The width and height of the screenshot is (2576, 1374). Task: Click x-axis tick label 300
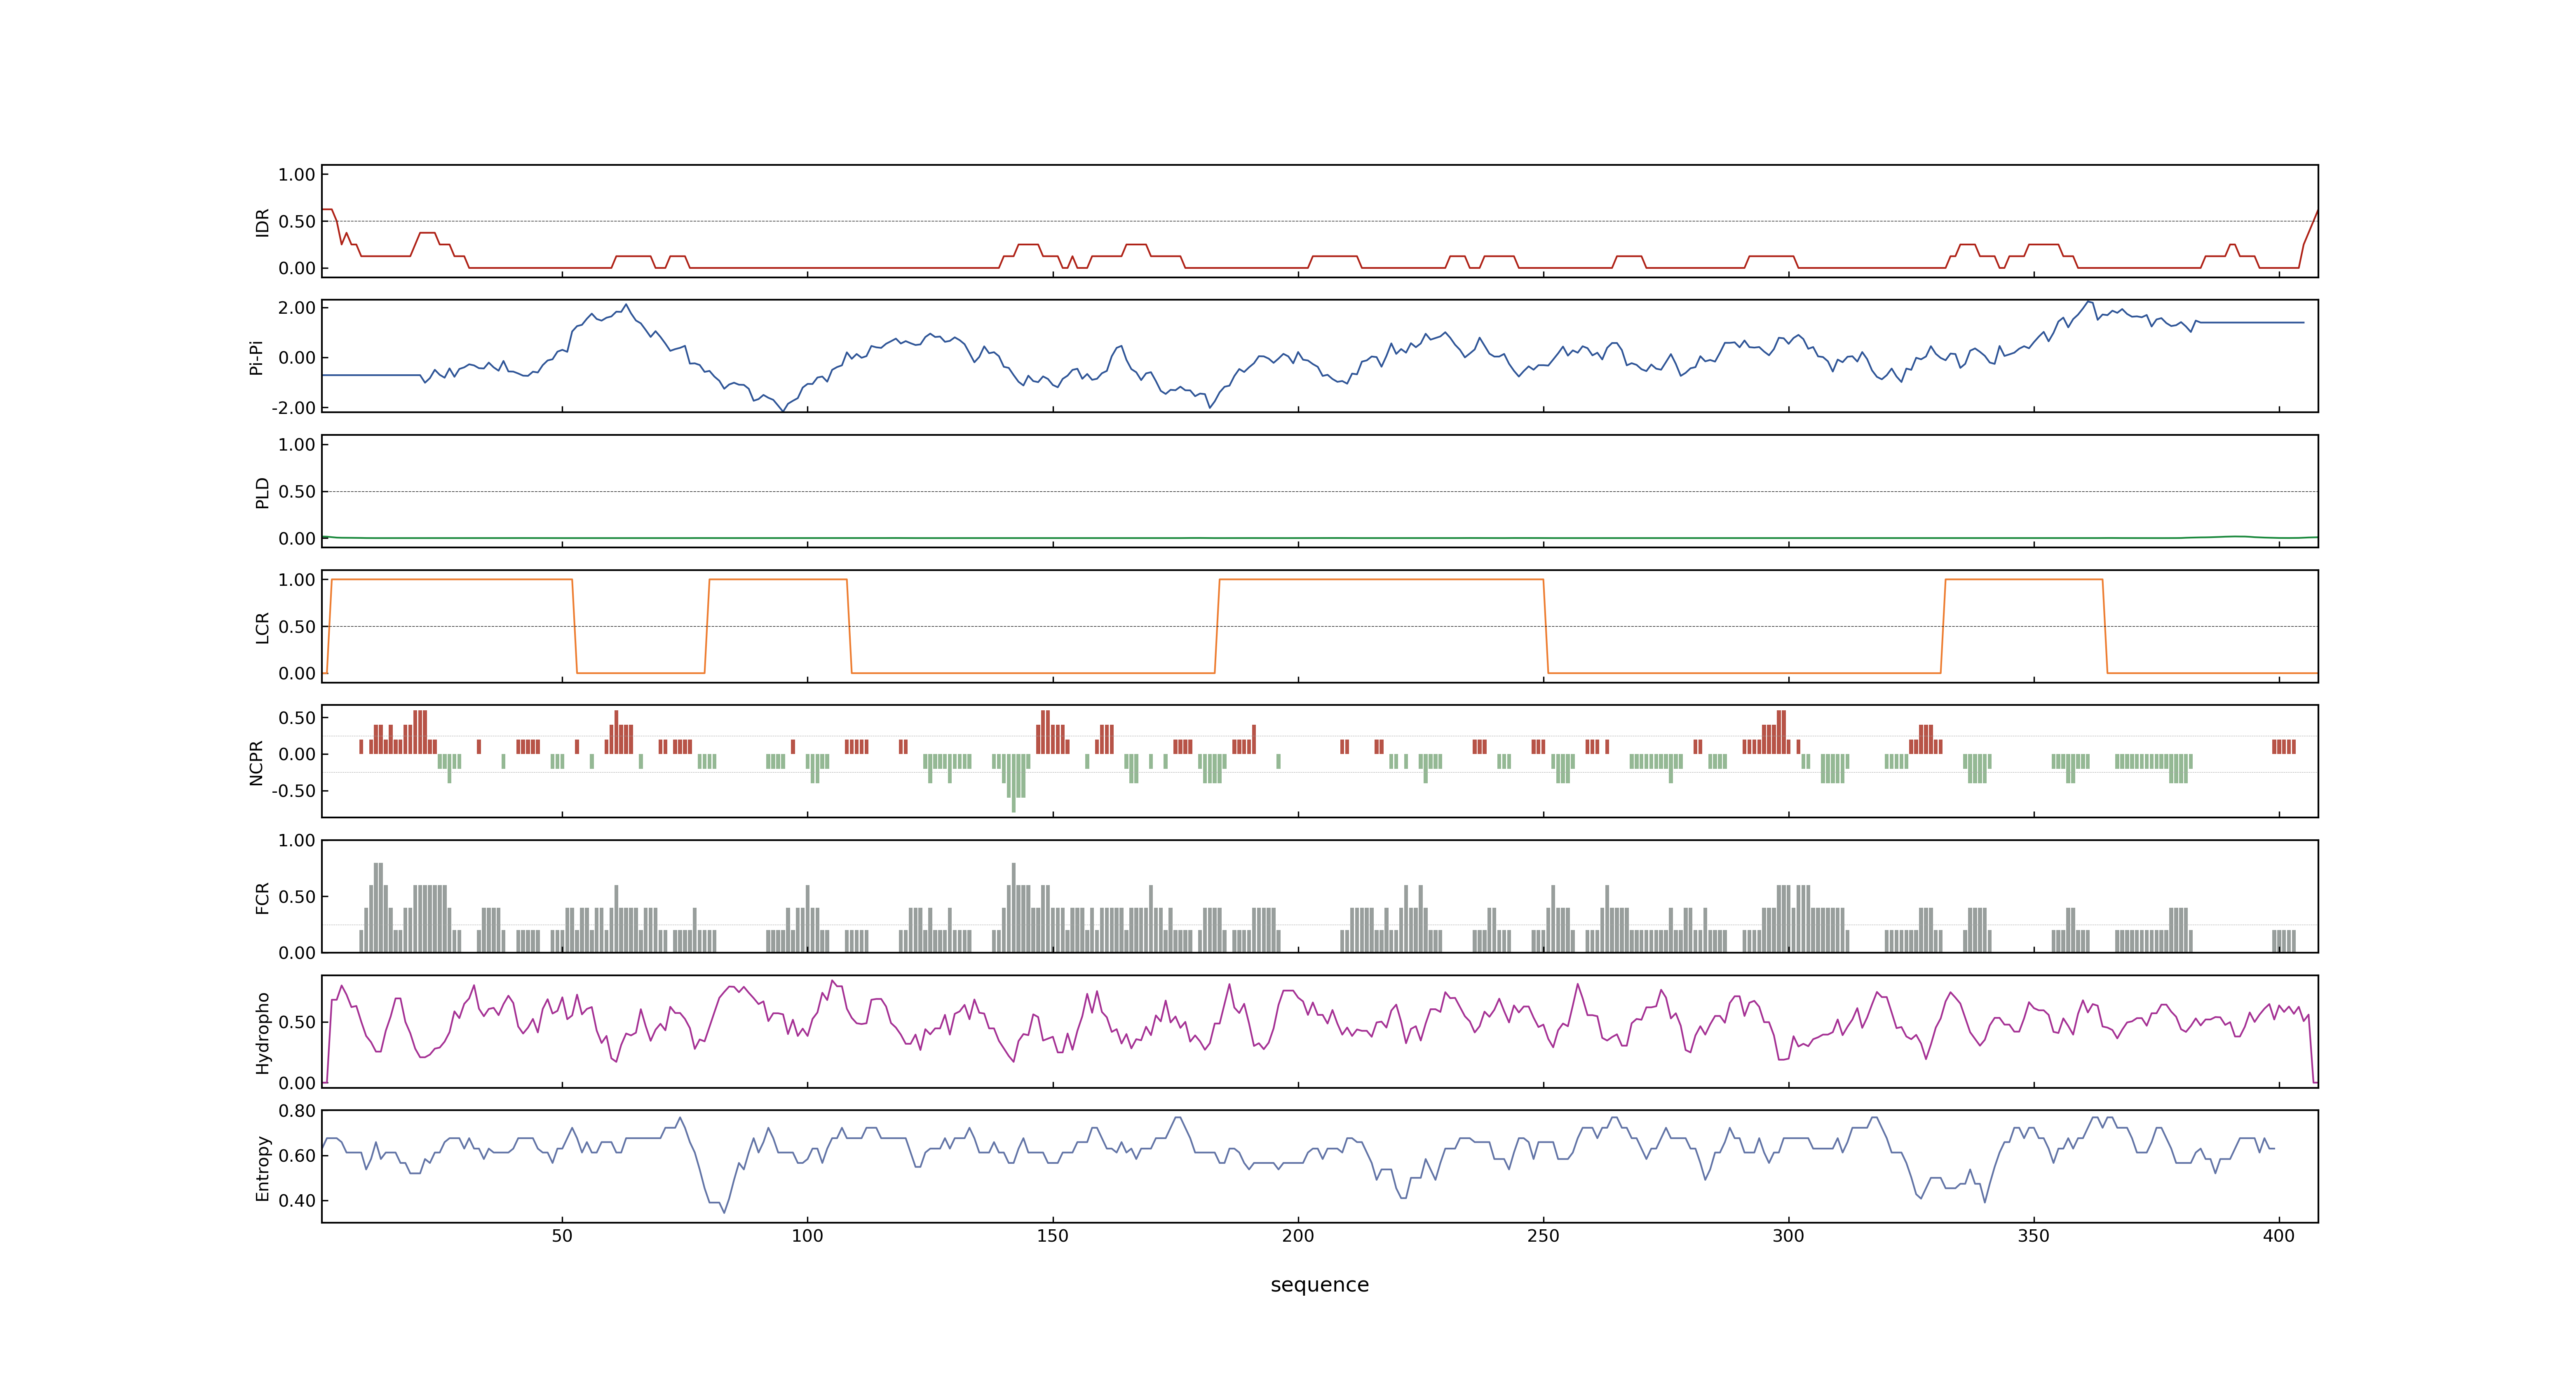click(x=1788, y=1236)
